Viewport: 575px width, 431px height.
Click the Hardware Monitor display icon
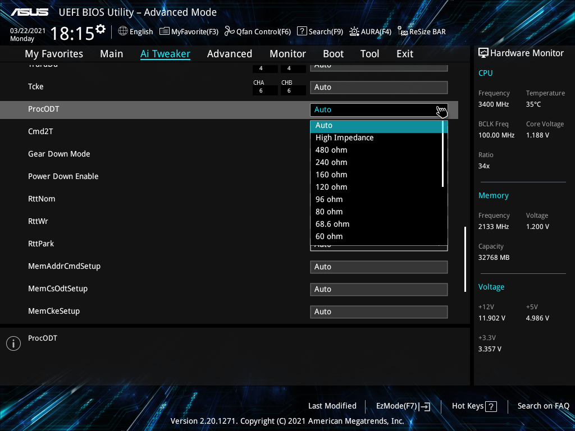[483, 53]
